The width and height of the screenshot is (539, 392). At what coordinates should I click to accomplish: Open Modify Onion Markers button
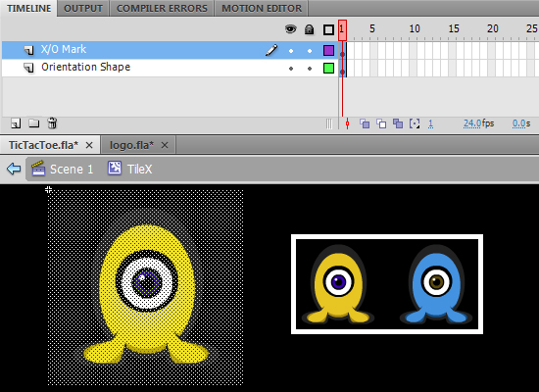point(415,123)
